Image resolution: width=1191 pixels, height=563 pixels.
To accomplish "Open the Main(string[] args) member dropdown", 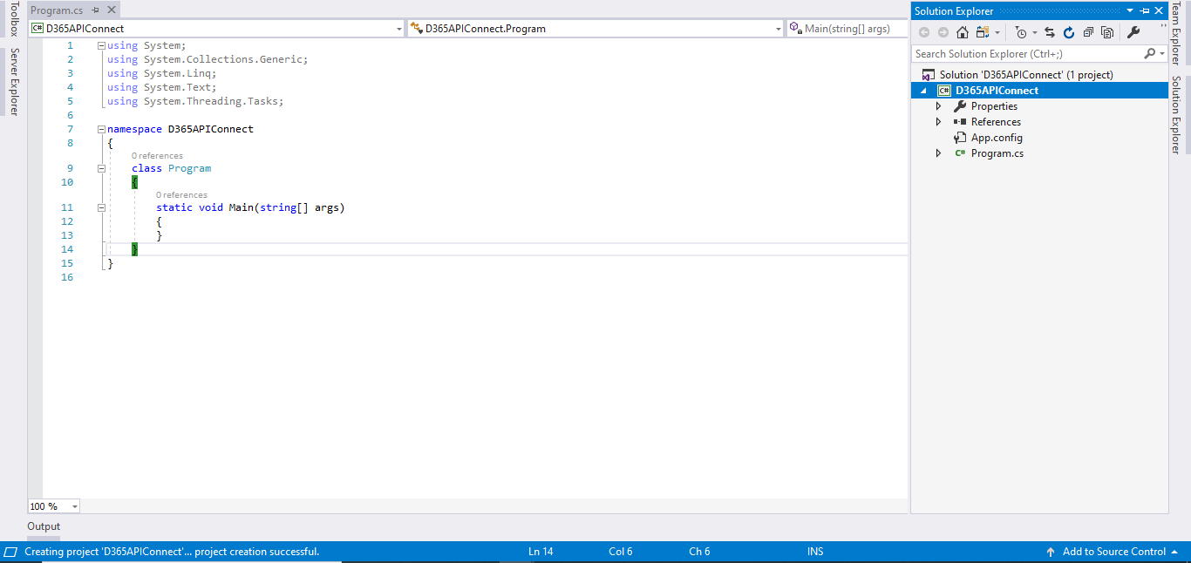I will (x=847, y=28).
